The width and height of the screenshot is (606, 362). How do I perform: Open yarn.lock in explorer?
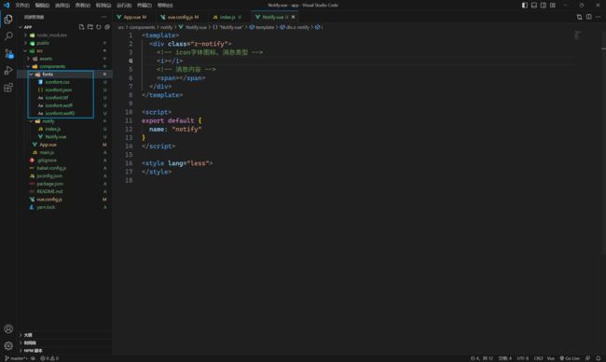(x=46, y=207)
